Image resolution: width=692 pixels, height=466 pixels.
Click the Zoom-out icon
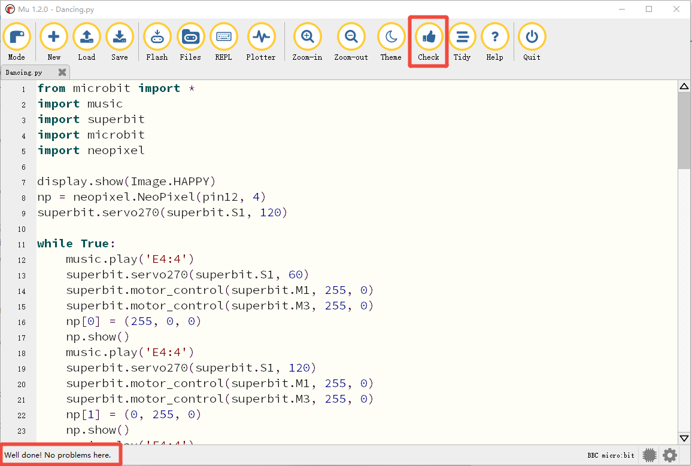pos(351,36)
